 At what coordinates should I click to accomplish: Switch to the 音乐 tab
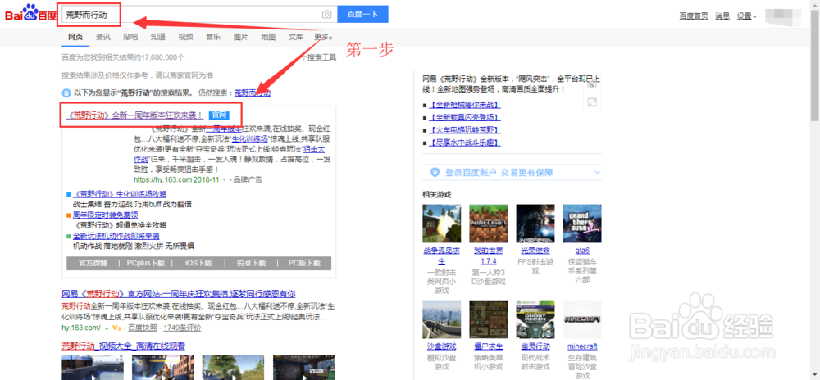pos(213,37)
